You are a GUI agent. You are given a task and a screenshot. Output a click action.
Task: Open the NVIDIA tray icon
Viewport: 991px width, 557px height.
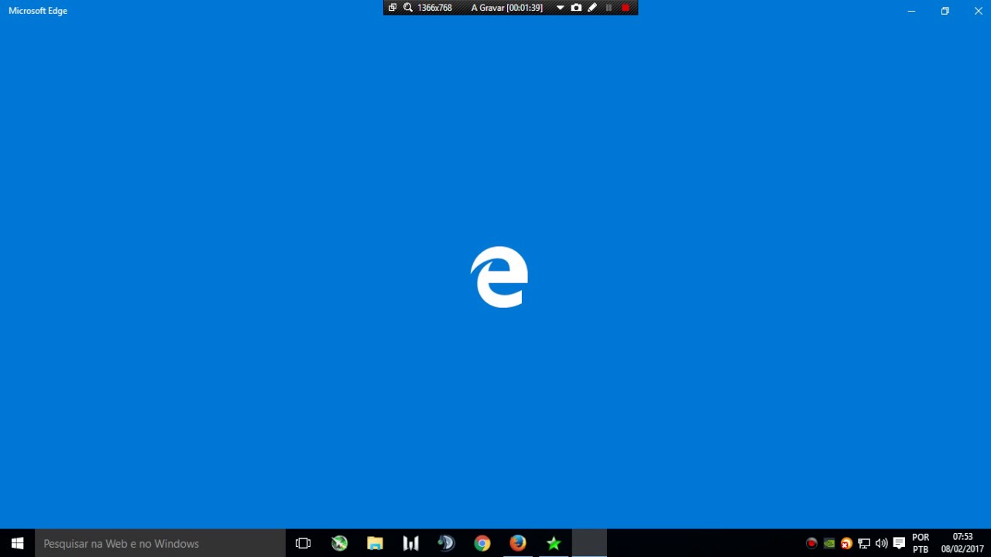[x=829, y=543]
